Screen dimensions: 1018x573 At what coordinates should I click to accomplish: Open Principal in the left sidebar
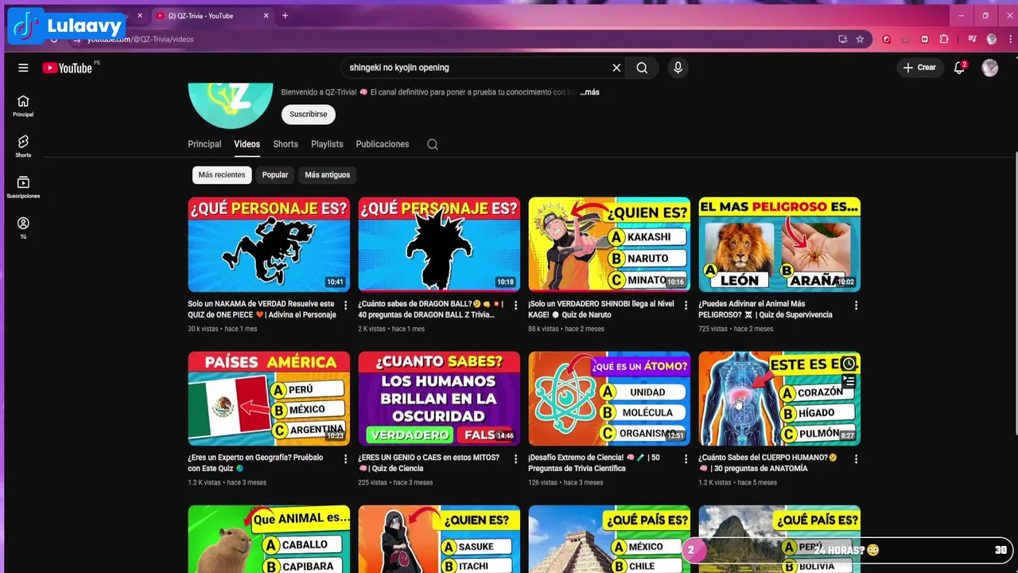(23, 106)
